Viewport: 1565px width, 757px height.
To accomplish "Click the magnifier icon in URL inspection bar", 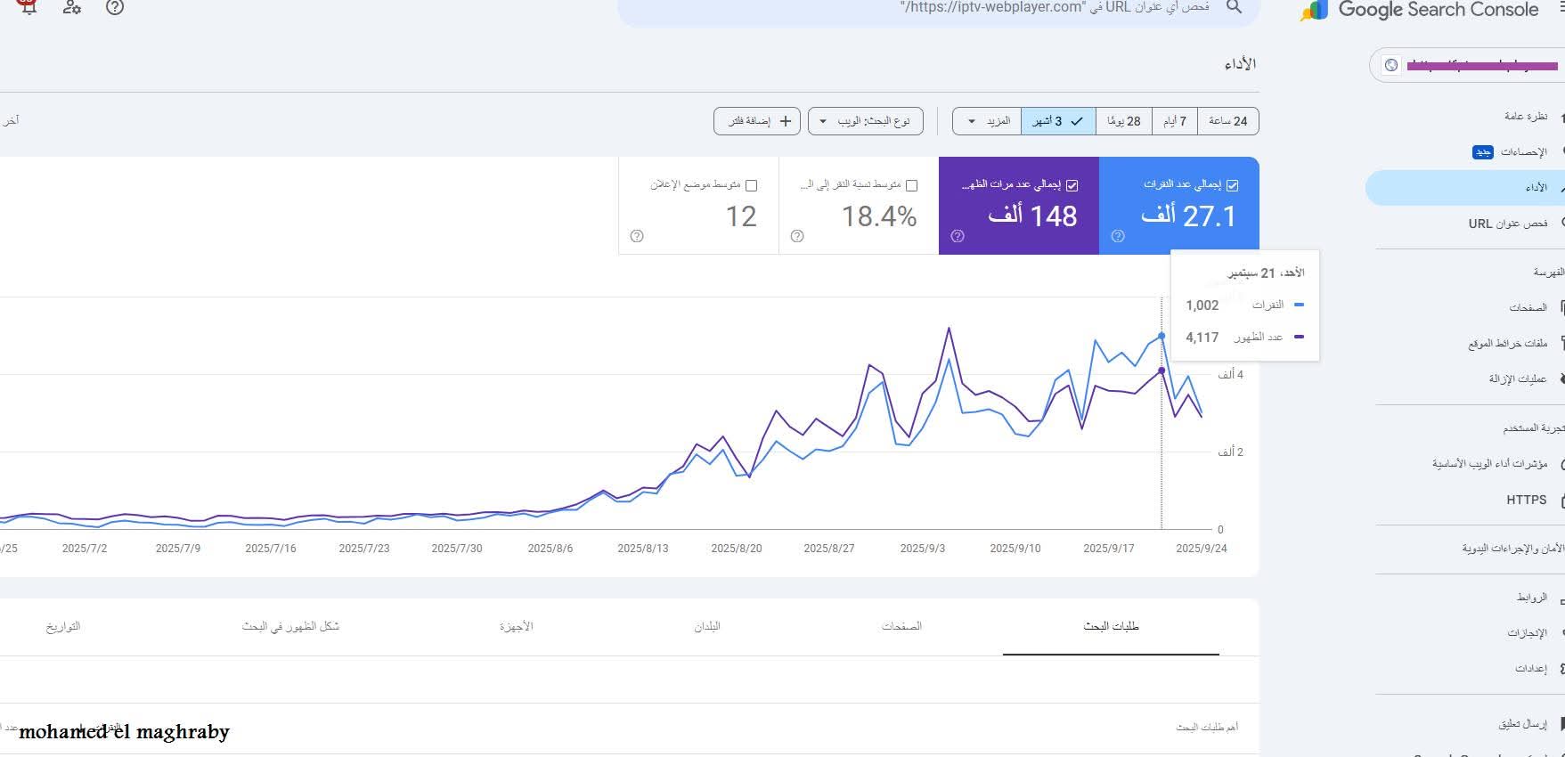I will pos(1234,8).
